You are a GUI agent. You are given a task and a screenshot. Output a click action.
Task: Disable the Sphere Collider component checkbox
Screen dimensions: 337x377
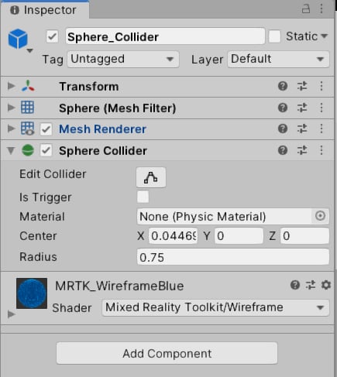46,150
